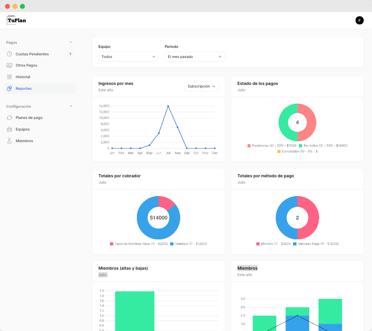Collapse the Pagos sidebar section
This screenshot has width=372, height=331.
pyautogui.click(x=71, y=42)
